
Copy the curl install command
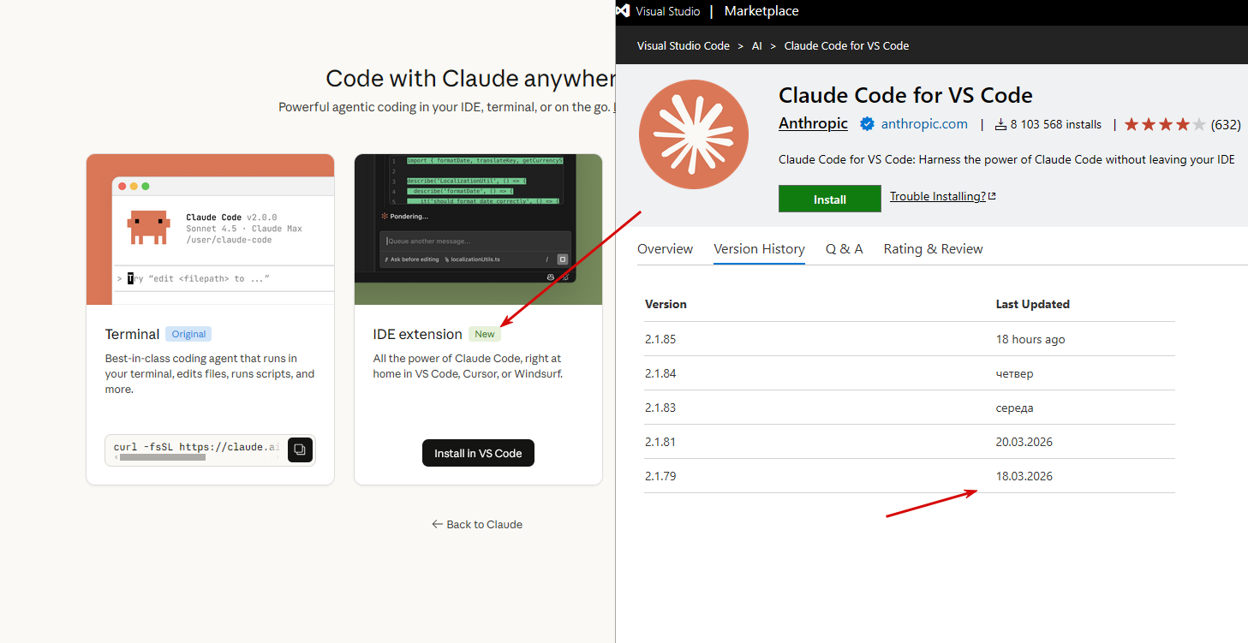coord(300,450)
